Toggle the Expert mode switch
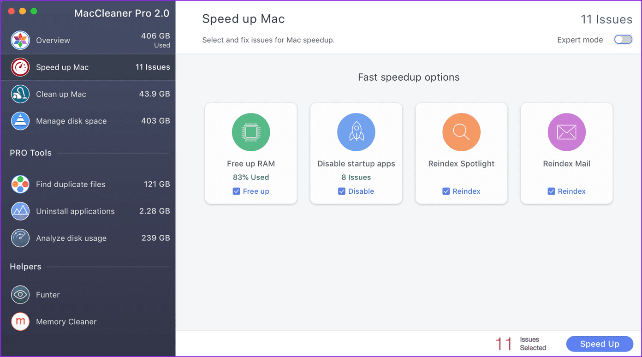This screenshot has width=642, height=357. (x=623, y=40)
